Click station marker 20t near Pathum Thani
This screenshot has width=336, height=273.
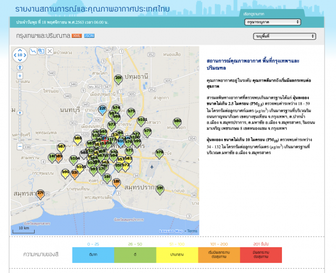click(118, 79)
